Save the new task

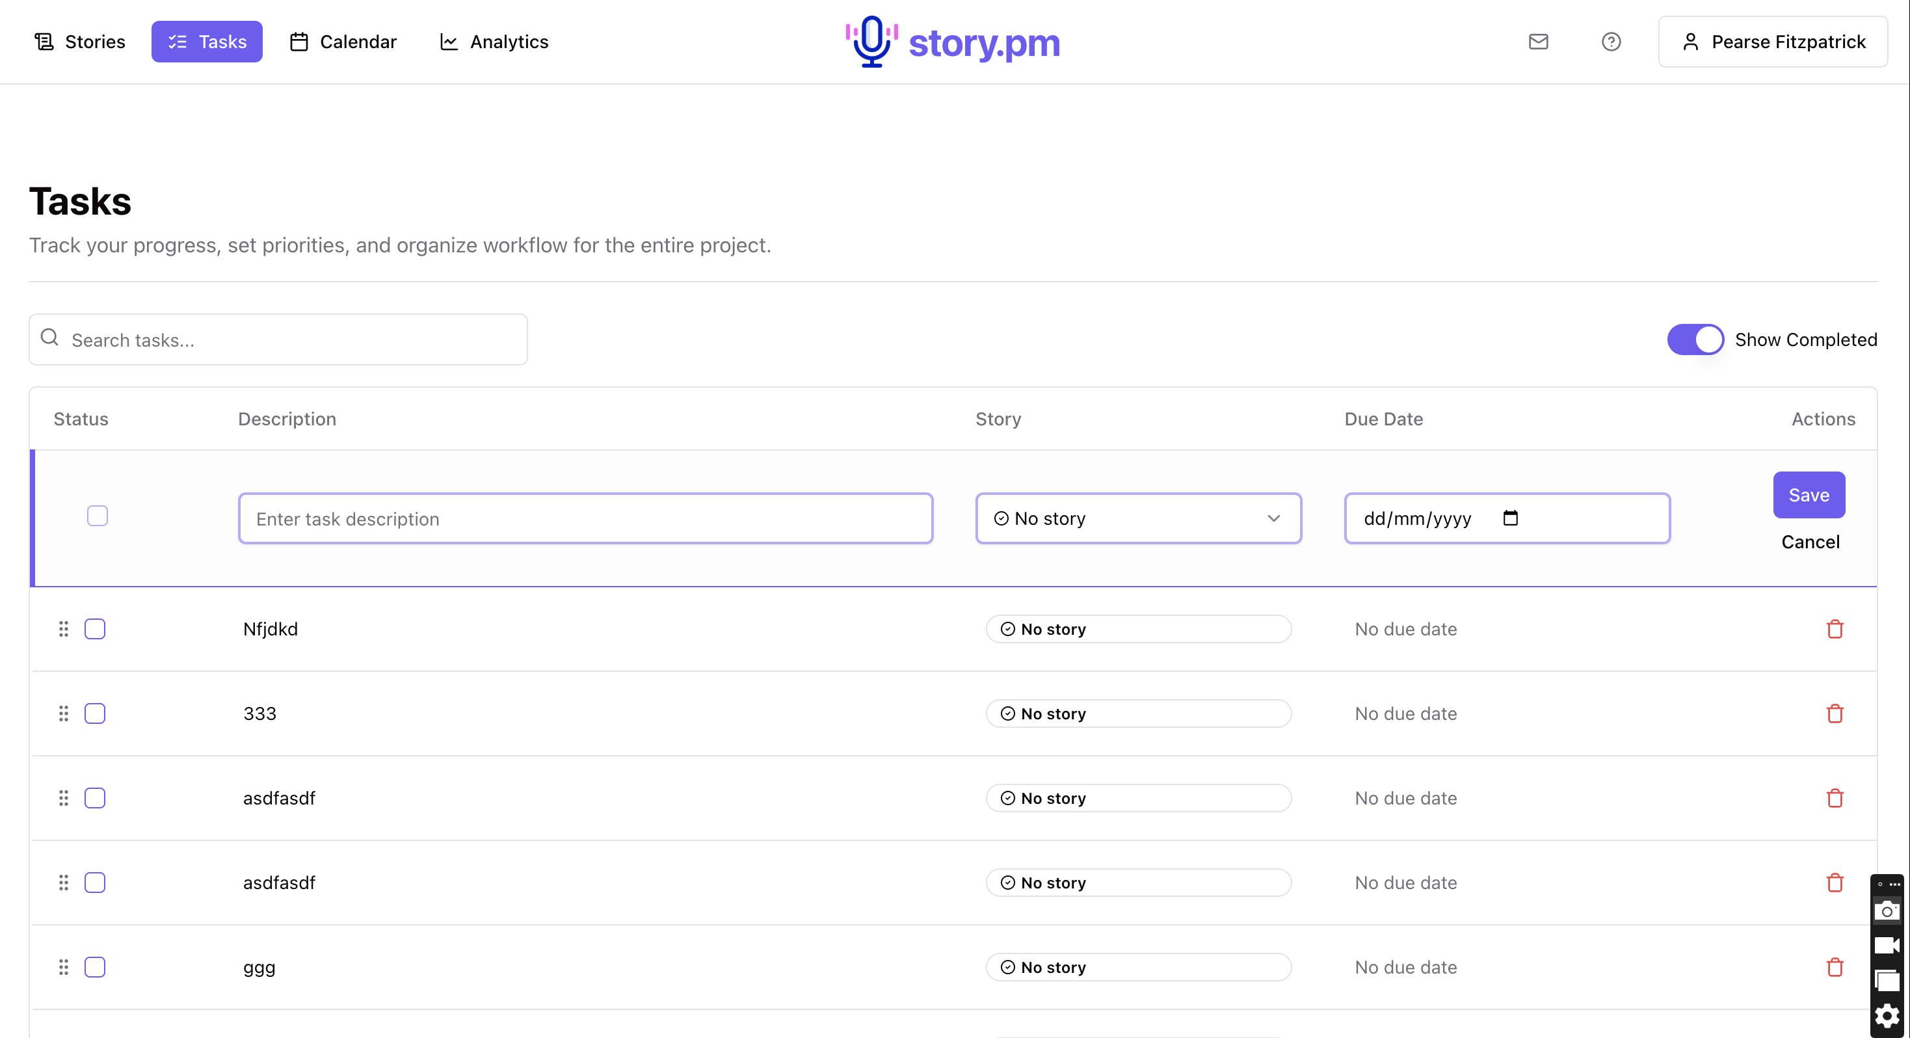click(1809, 494)
